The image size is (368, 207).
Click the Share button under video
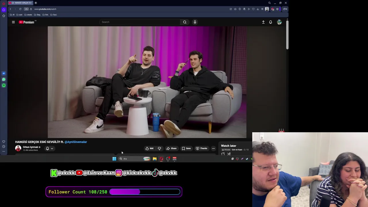click(171, 148)
